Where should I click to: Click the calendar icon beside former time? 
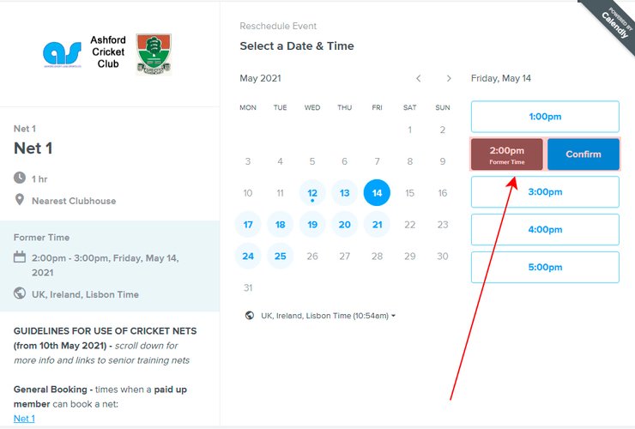coord(20,257)
